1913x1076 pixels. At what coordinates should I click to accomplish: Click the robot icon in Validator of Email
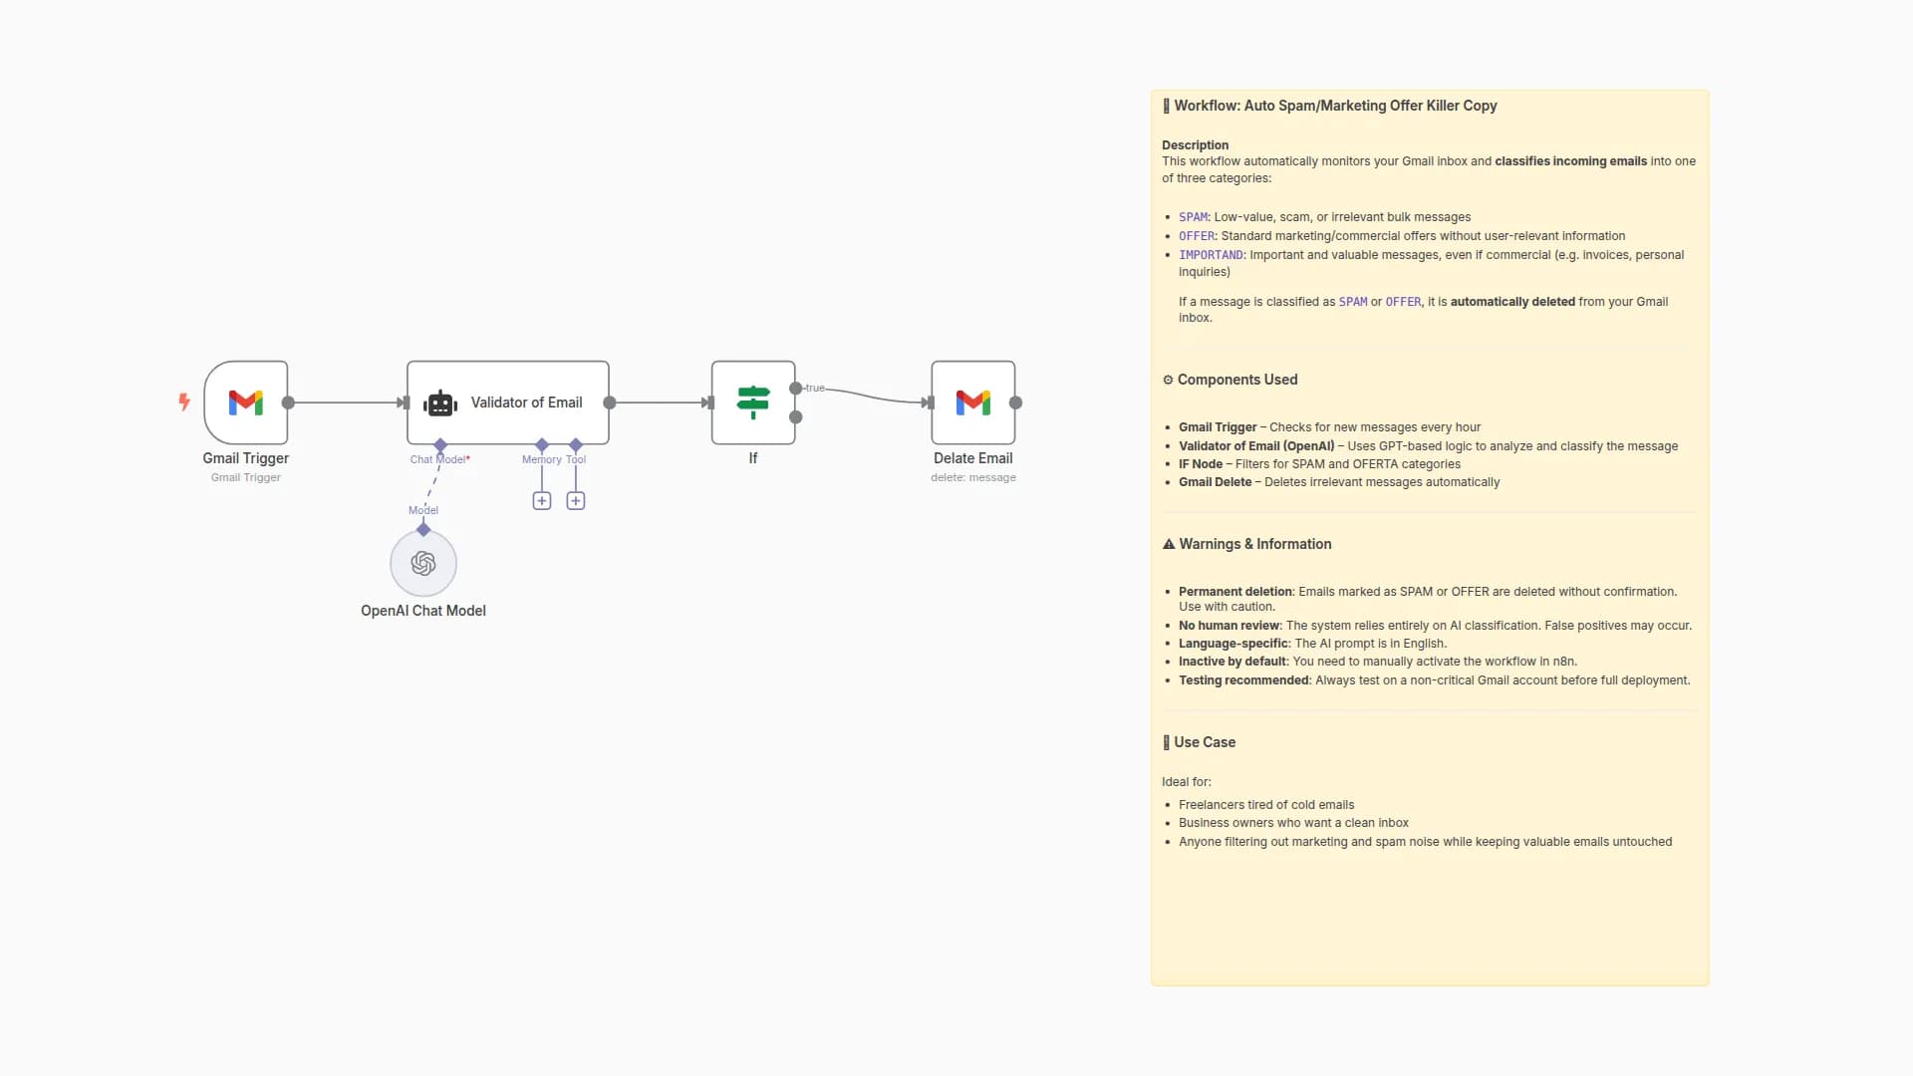coord(440,403)
